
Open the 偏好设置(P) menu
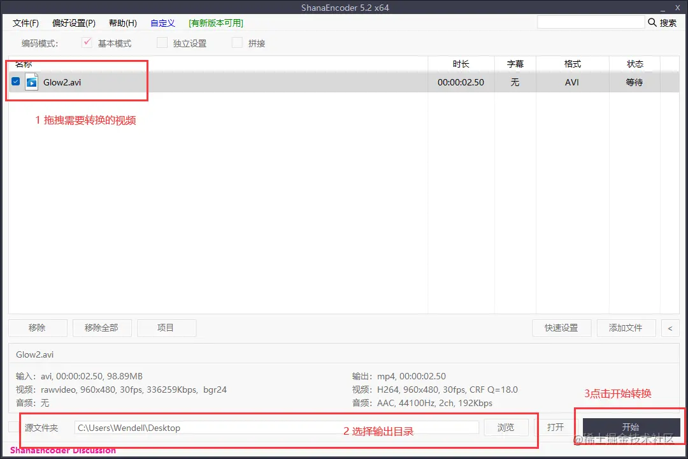pyautogui.click(x=74, y=23)
